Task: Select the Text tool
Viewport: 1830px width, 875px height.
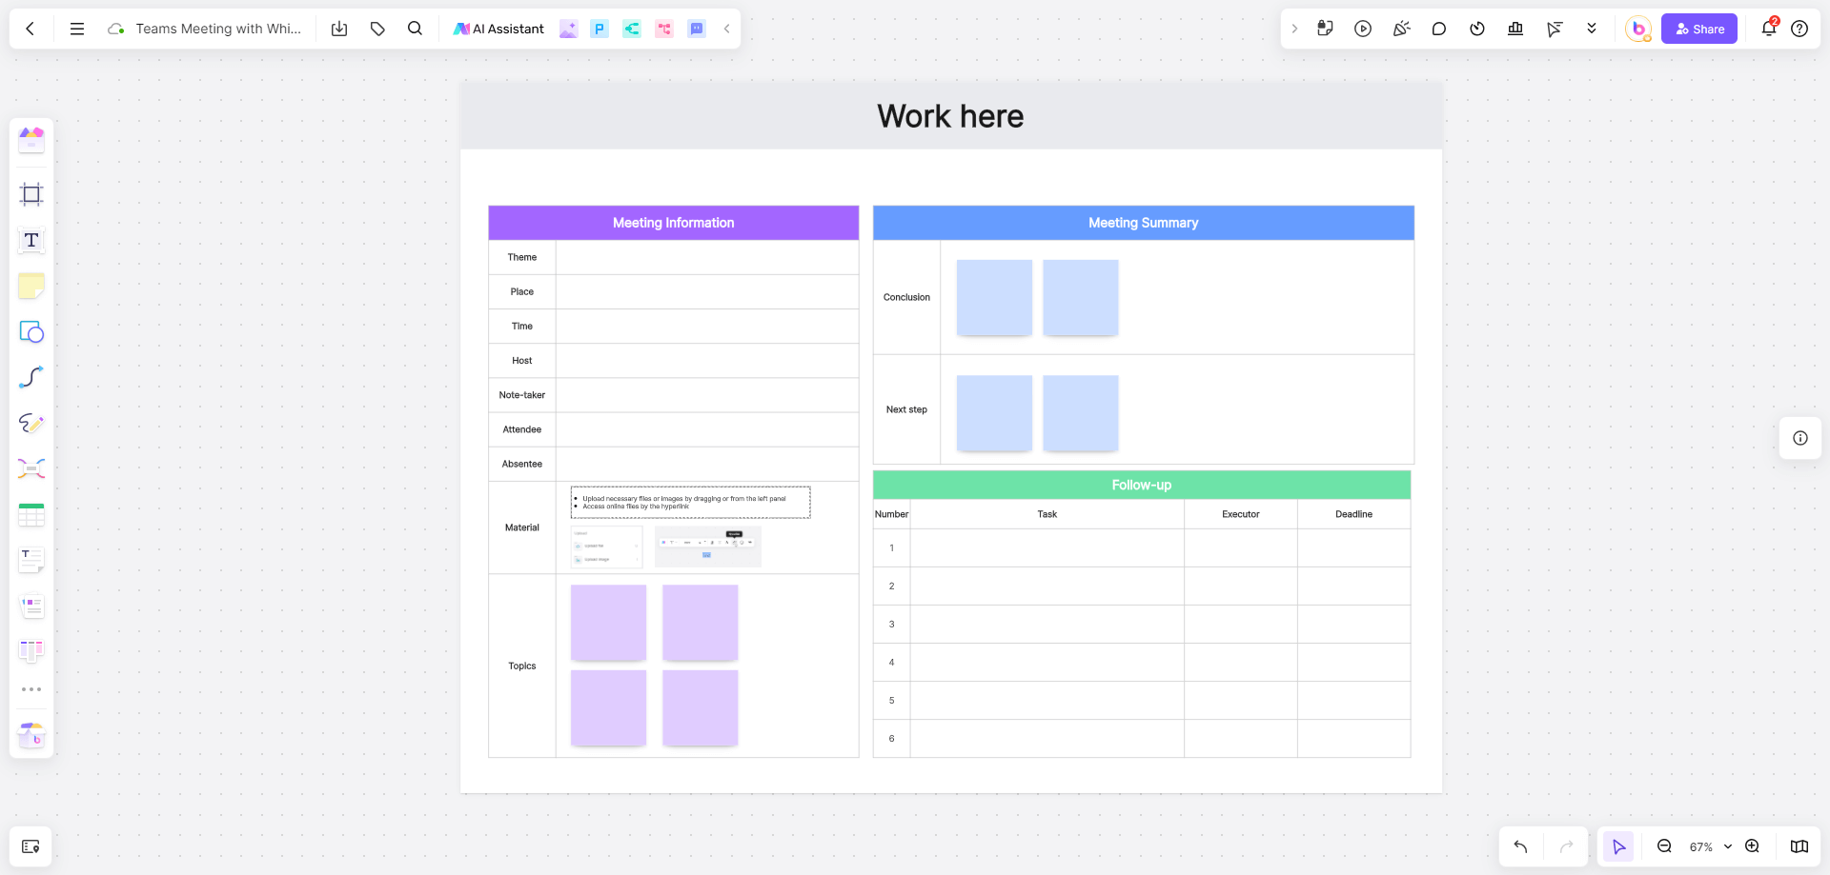Action: [x=31, y=240]
